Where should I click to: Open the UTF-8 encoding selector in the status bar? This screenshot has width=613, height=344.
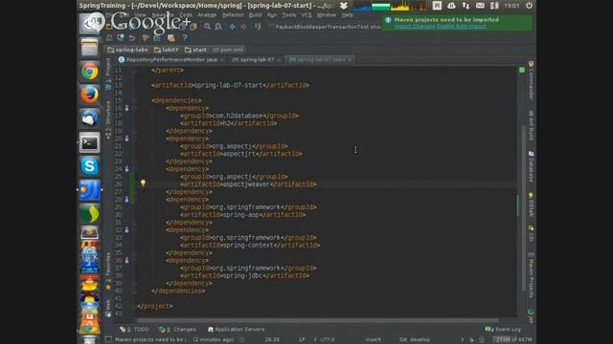[x=328, y=340]
